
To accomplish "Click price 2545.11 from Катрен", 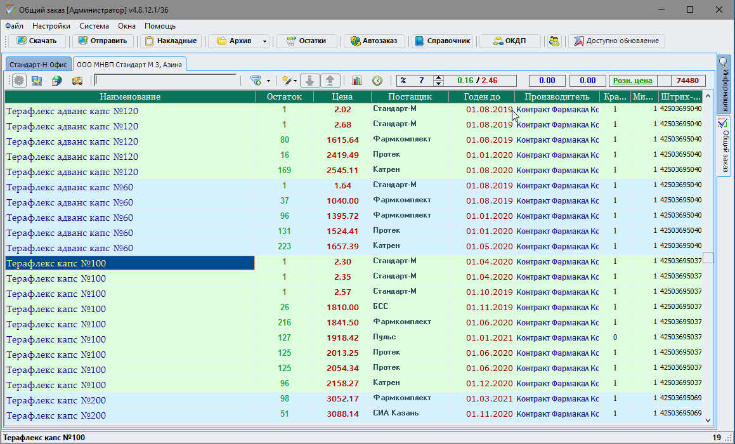I will [342, 170].
